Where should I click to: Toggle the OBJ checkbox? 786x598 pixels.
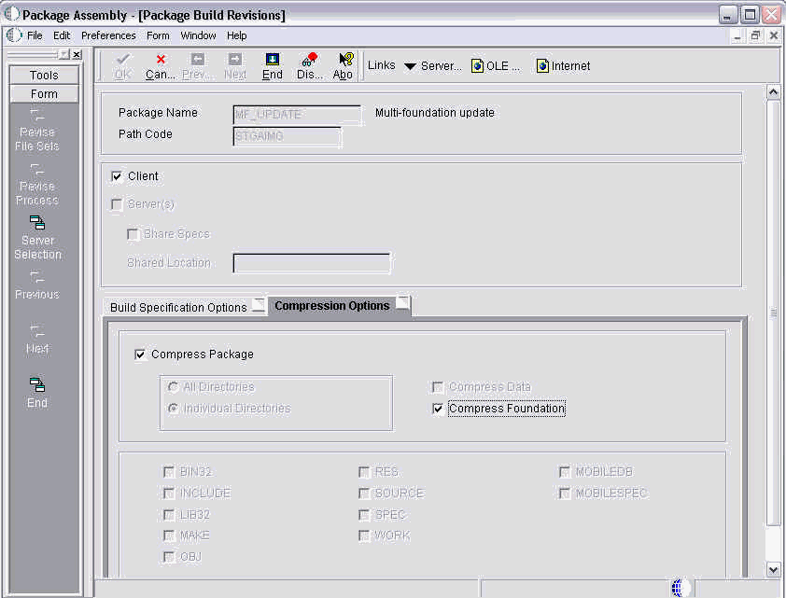(169, 557)
